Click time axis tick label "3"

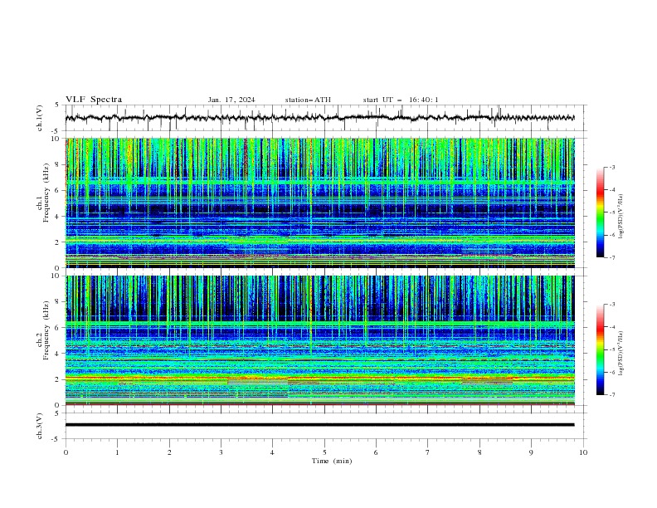[x=221, y=452]
